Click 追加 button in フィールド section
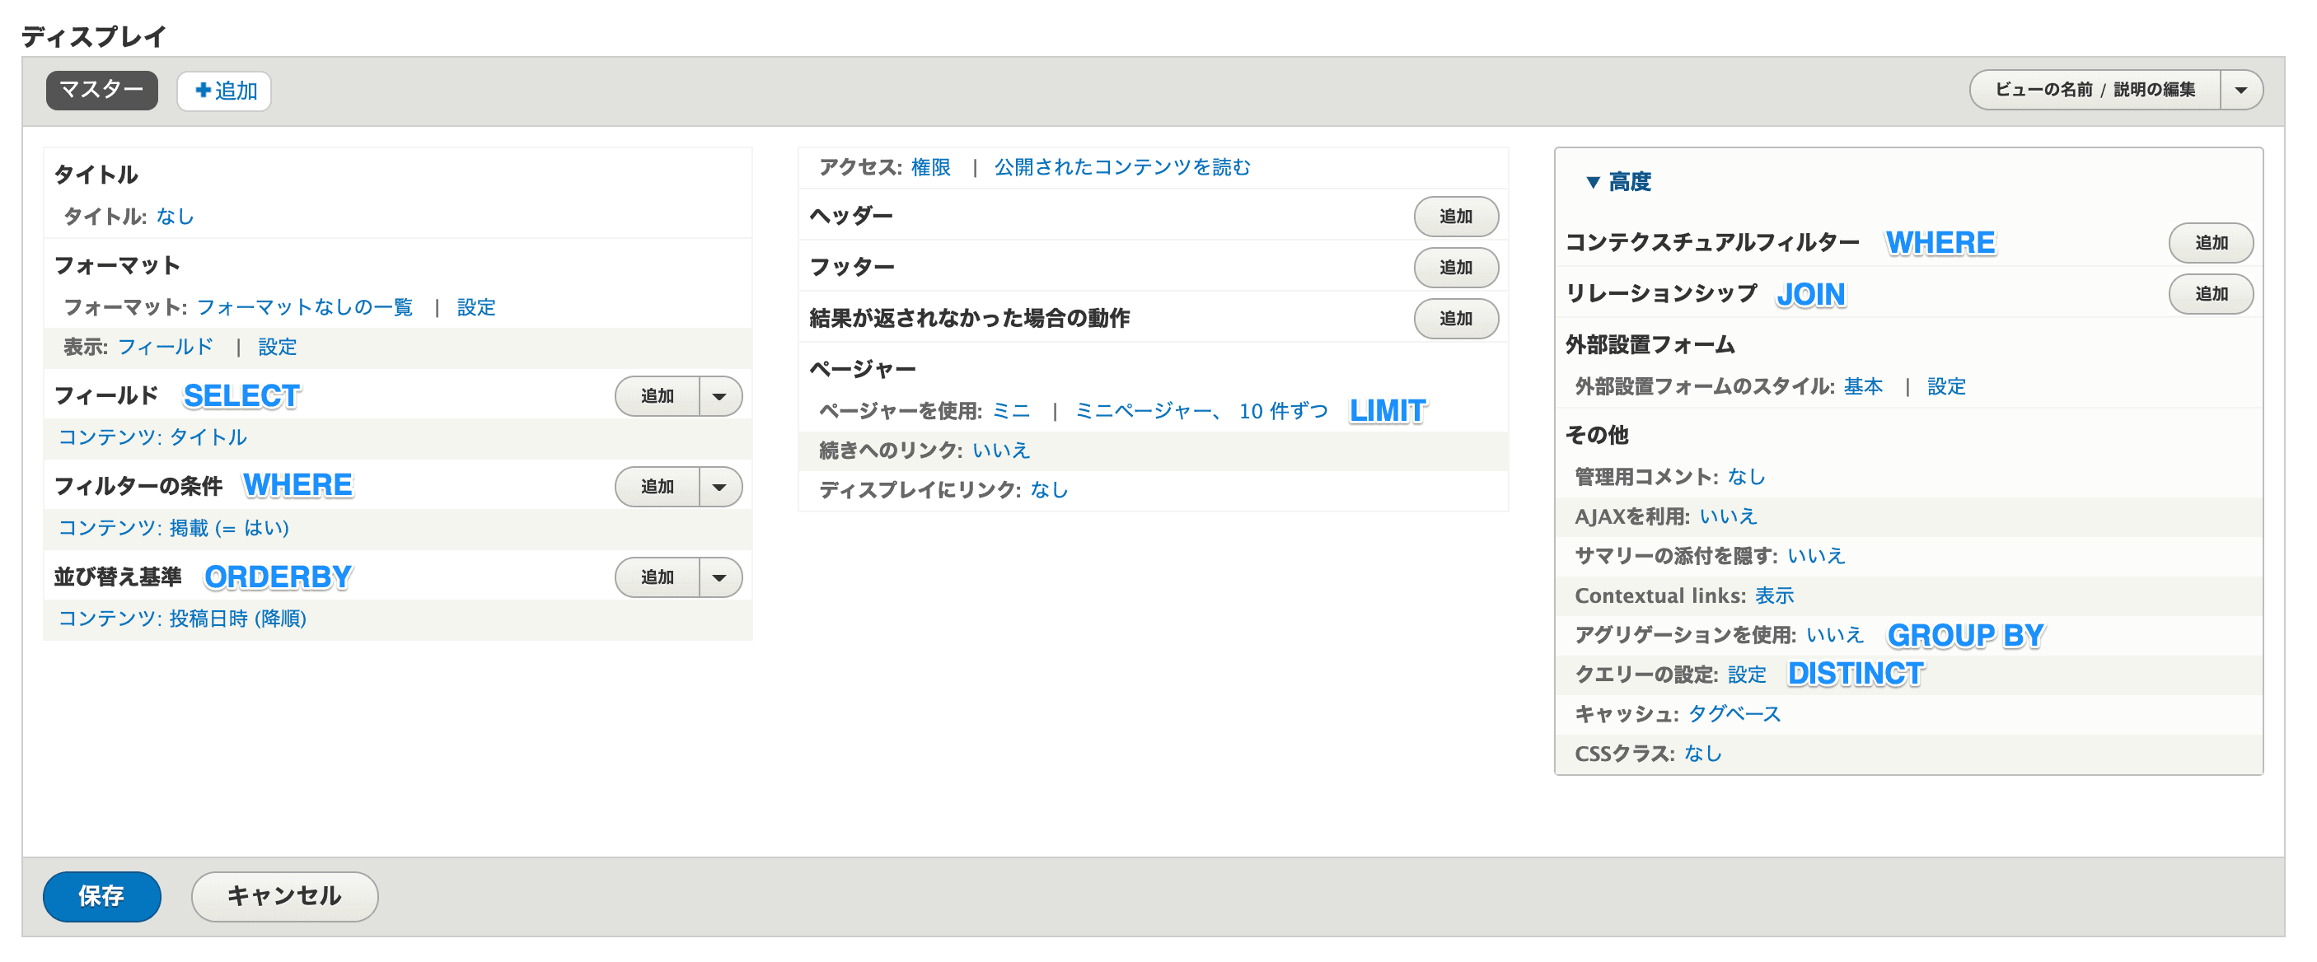 [658, 396]
